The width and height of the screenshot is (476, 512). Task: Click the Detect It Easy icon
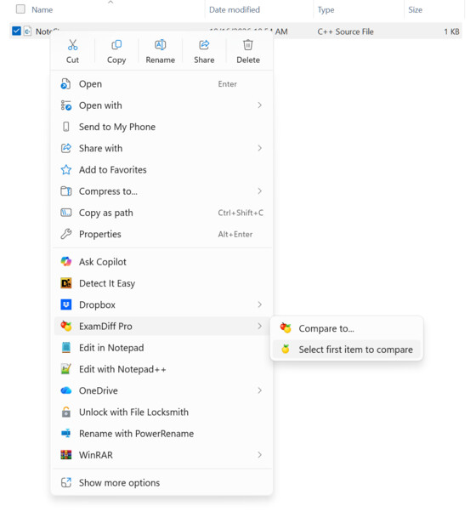pos(66,283)
